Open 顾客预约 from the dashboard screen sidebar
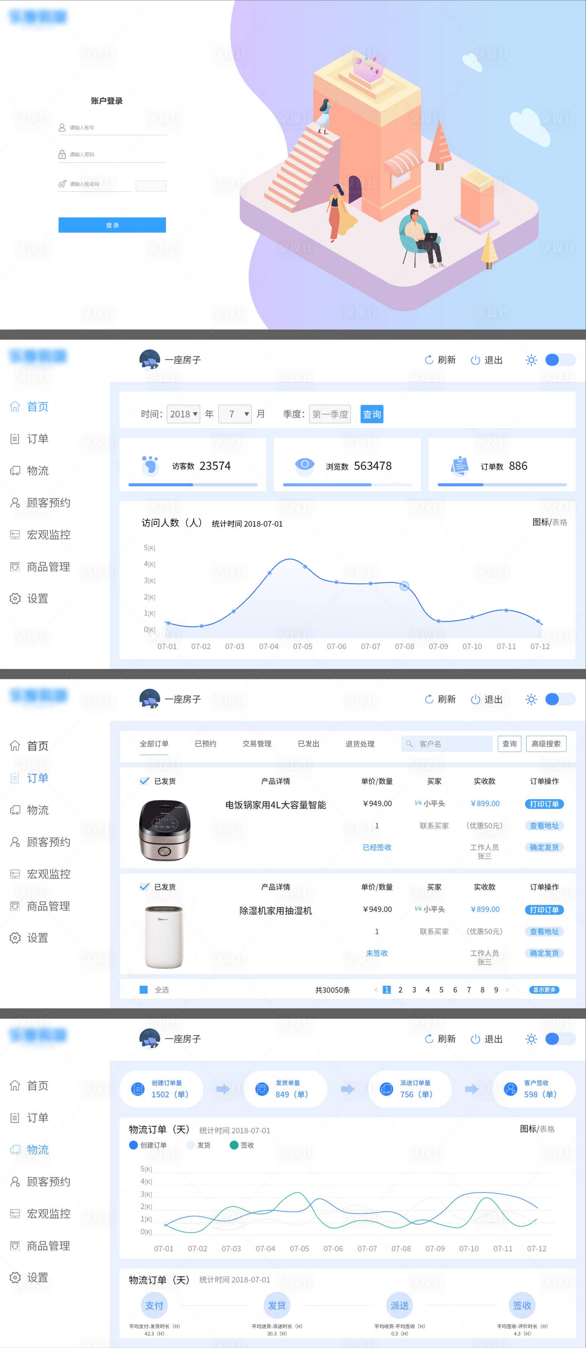Screen dimensions: 586x1348 pyautogui.click(x=40, y=502)
